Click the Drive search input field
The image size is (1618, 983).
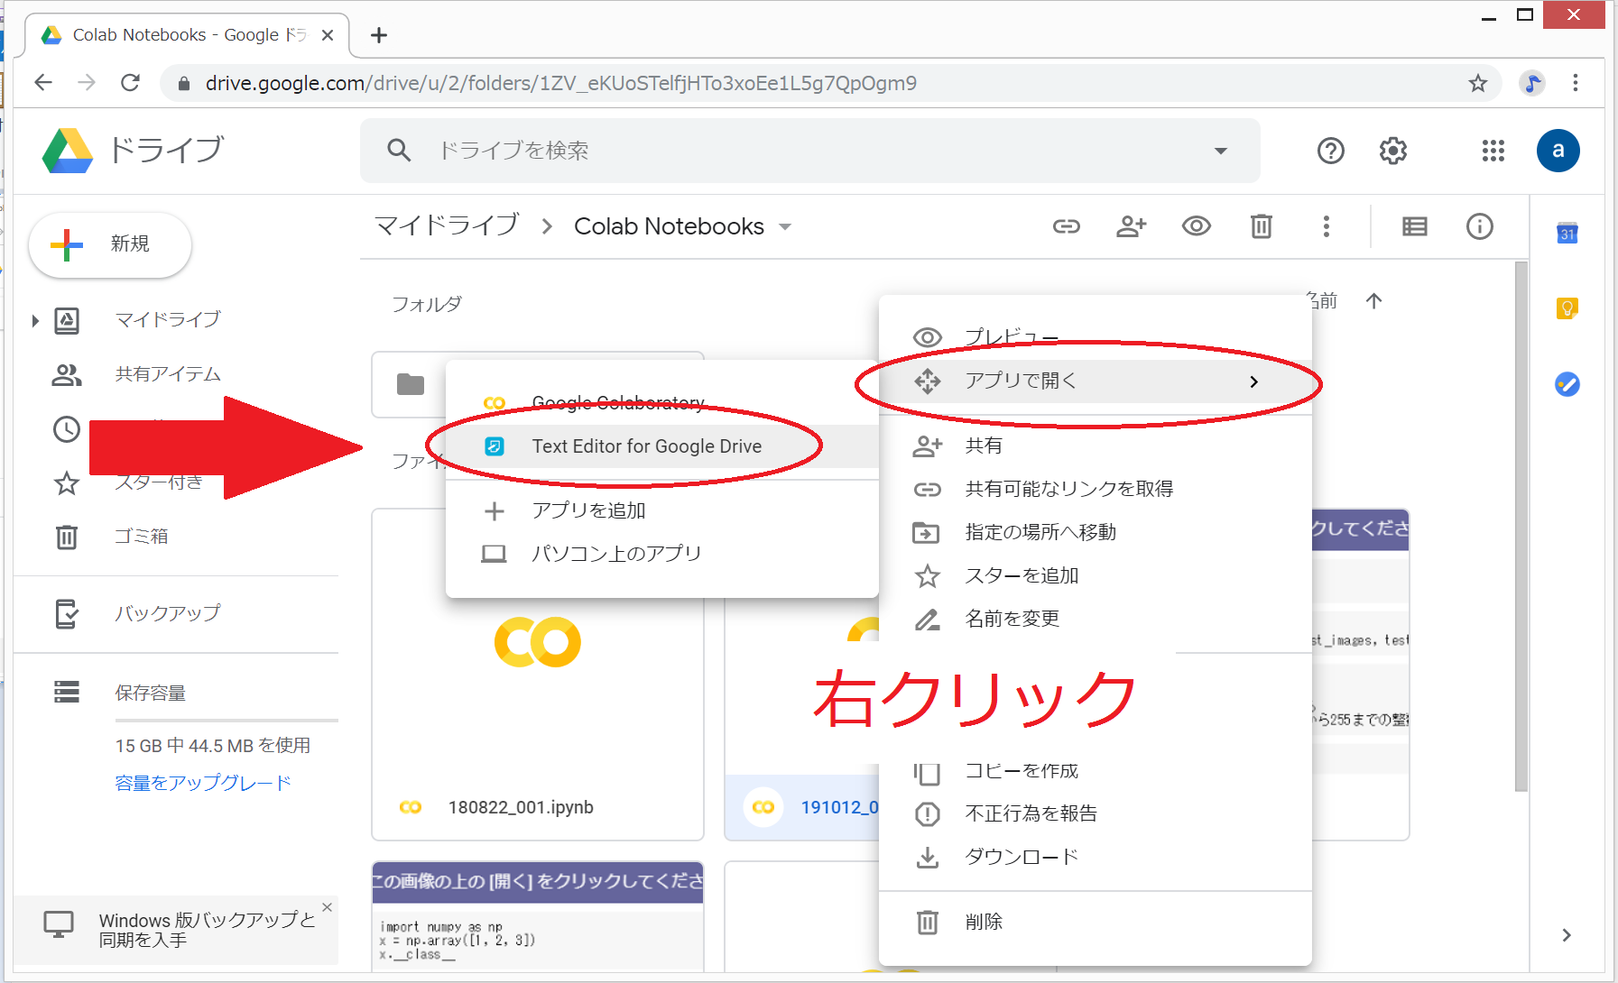point(794,151)
